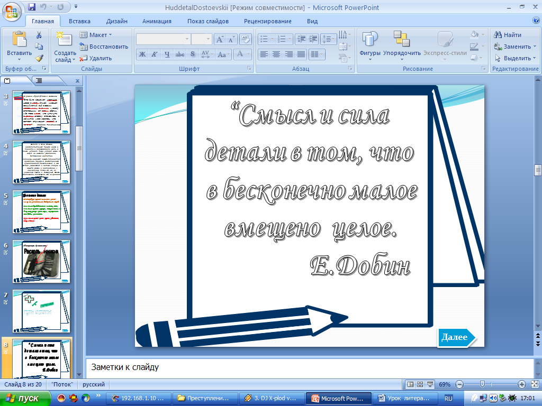Viewport: 542px width, 406px height.
Task: Toggle bold formatting Ж
Action: pos(142,54)
